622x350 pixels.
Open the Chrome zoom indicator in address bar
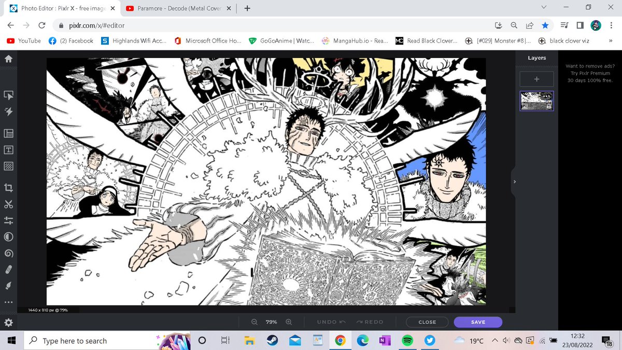point(514,25)
